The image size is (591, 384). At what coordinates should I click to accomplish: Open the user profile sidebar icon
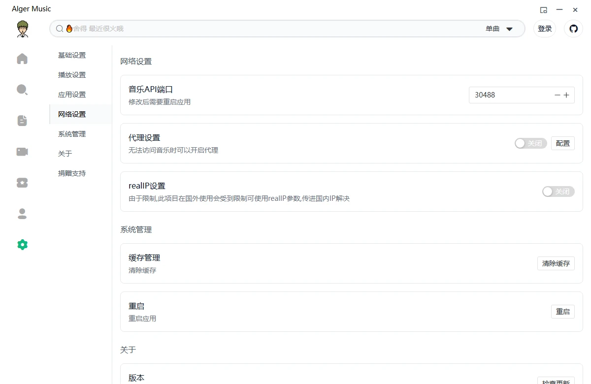click(22, 214)
